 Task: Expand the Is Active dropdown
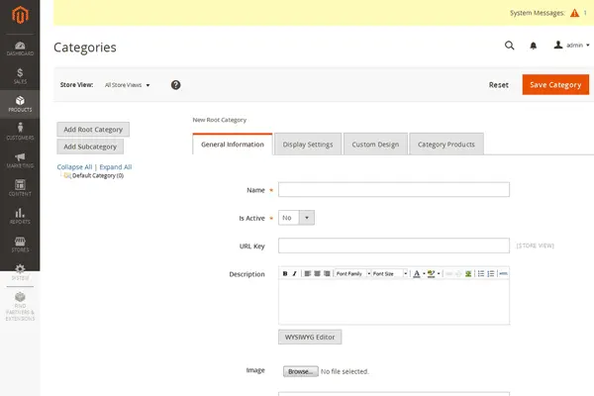click(x=296, y=217)
